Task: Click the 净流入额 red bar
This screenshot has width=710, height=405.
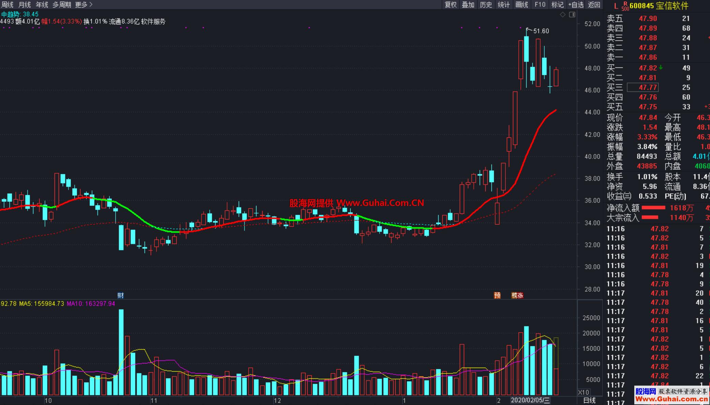Action: click(653, 208)
